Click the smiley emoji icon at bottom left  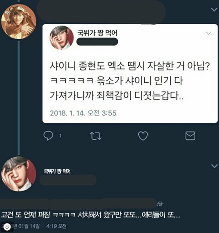(7, 227)
